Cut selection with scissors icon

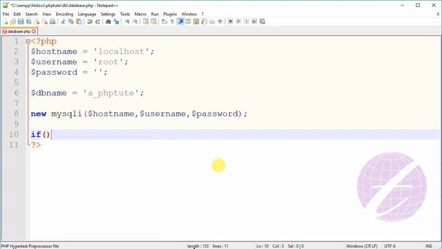[x=63, y=21]
